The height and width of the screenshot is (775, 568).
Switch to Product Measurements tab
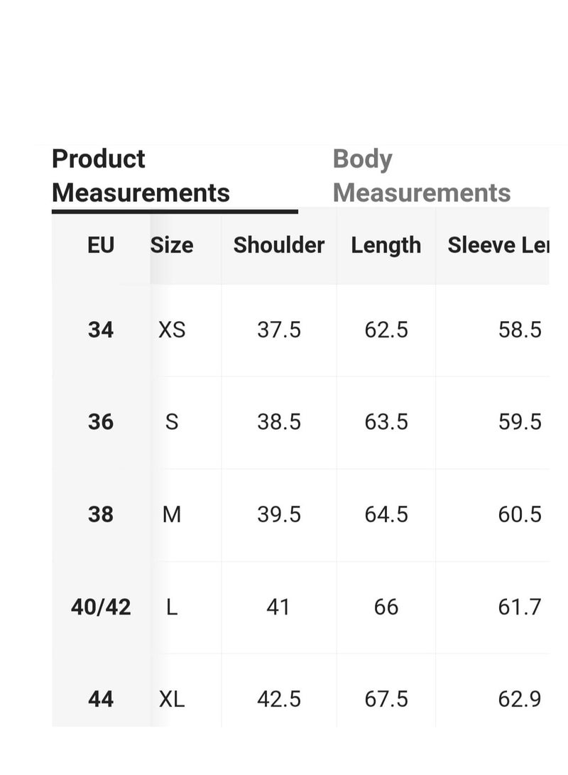tap(141, 175)
